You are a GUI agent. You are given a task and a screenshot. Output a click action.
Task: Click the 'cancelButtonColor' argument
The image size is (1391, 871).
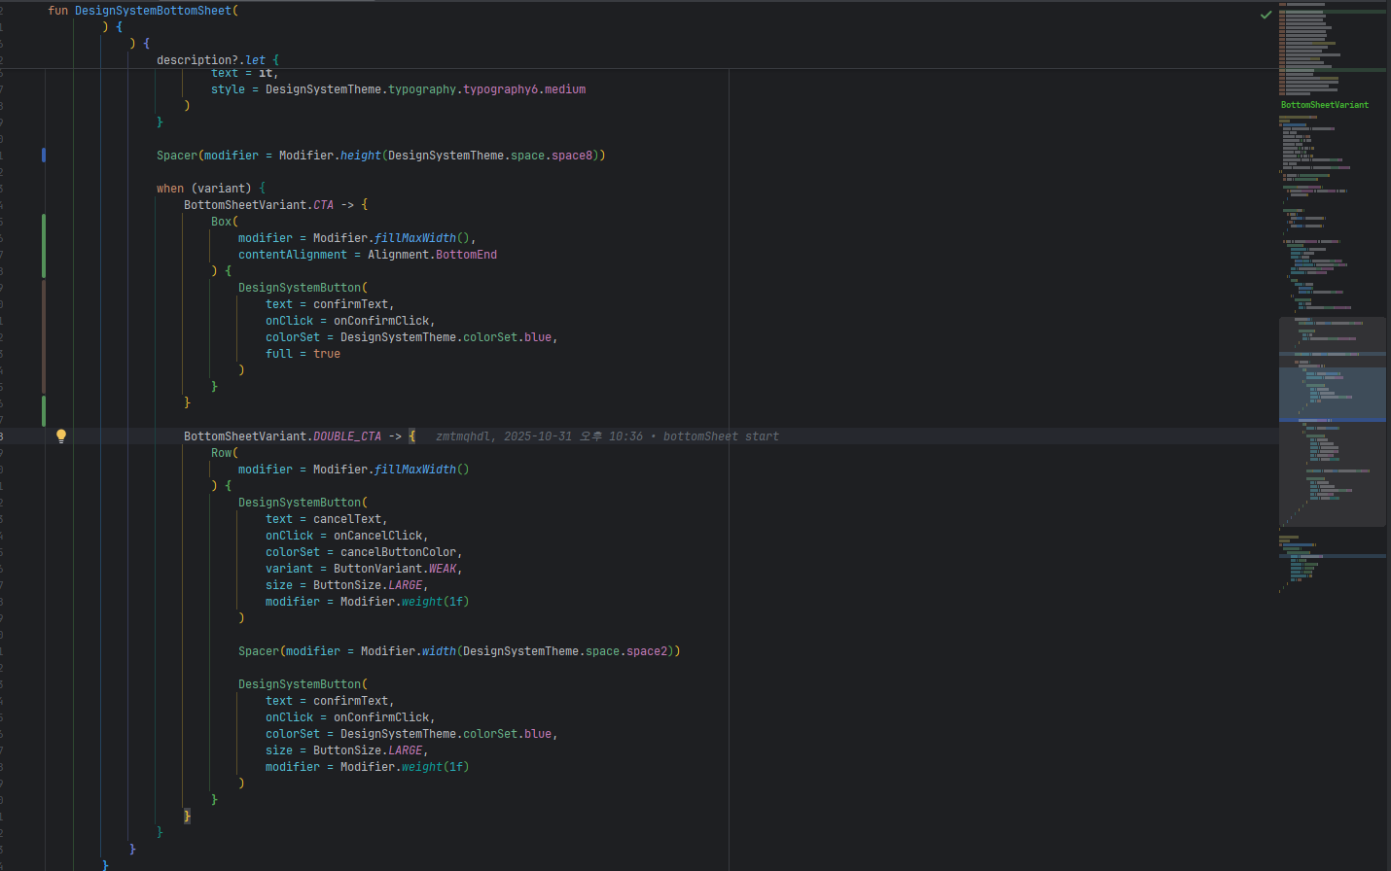tap(398, 552)
